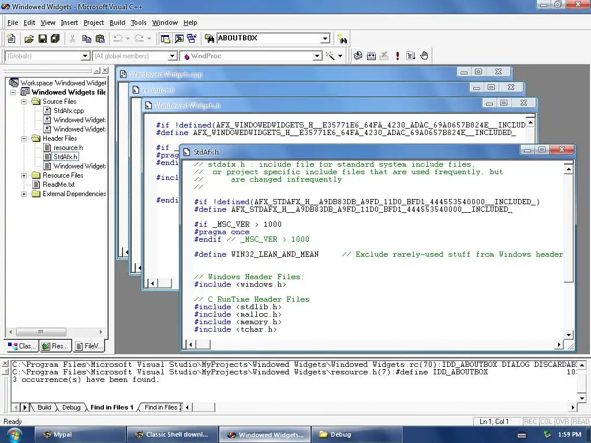Click the Paste clipboard icon
591x443 pixels.
100,39
